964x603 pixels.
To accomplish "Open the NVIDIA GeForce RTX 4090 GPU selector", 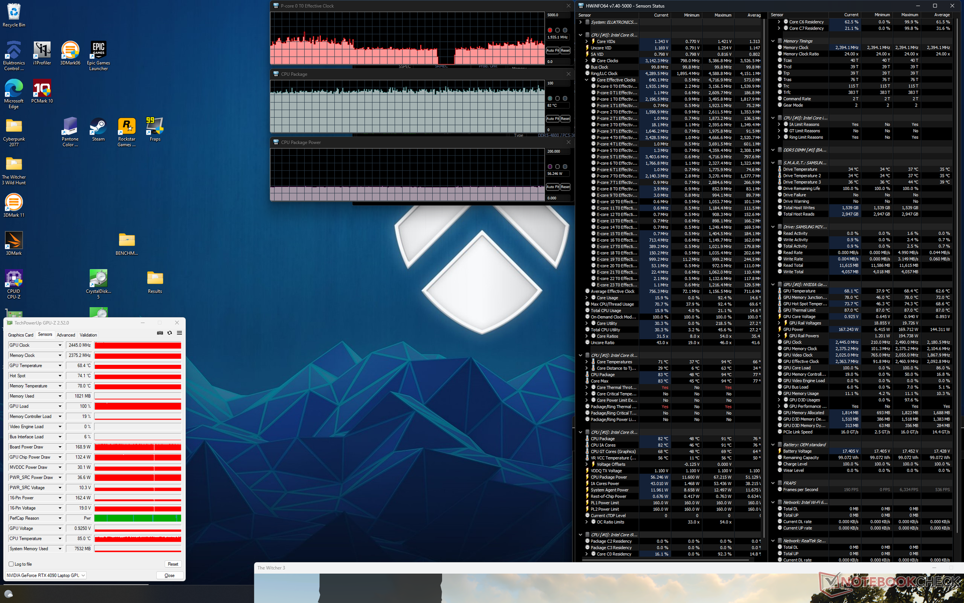I will 46,575.
